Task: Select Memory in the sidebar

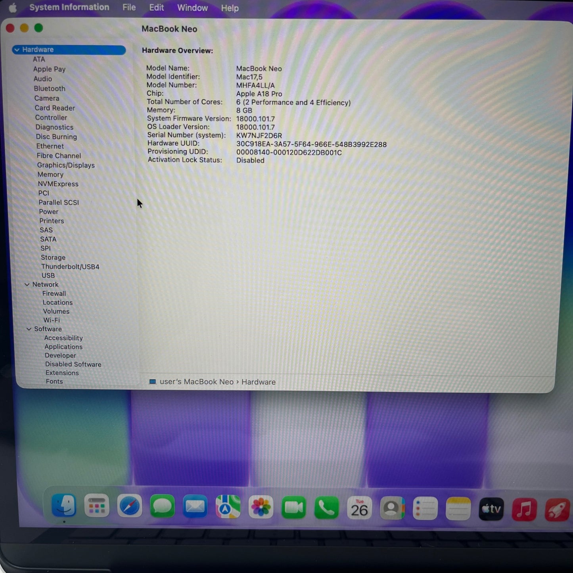Action: point(50,174)
